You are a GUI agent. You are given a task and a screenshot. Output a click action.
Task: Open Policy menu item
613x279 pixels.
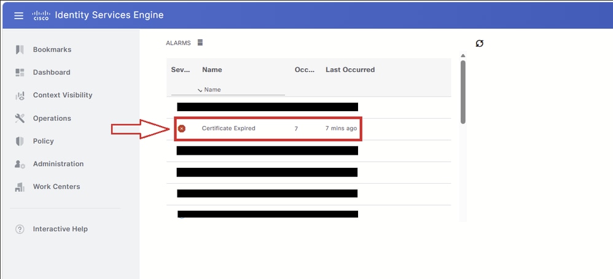[x=44, y=141]
